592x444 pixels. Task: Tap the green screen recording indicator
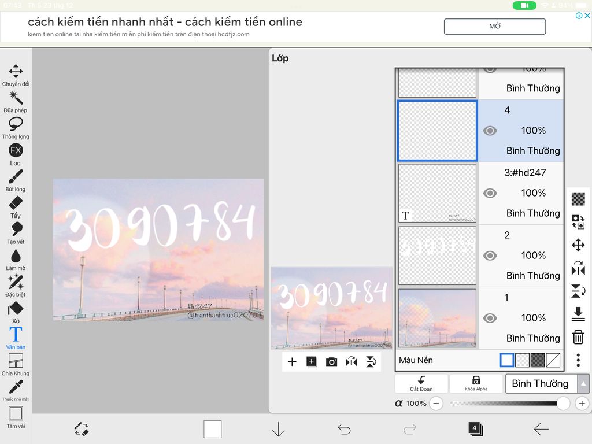click(x=524, y=5)
